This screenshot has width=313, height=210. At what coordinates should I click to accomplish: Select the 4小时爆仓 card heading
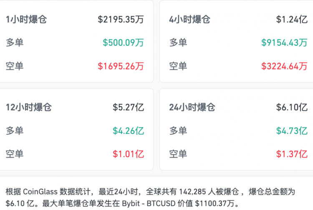189,19
